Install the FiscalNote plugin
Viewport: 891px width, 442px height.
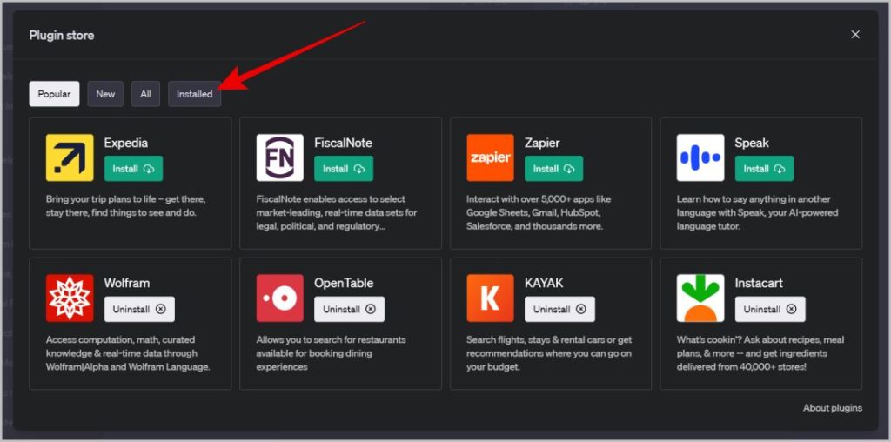point(344,169)
